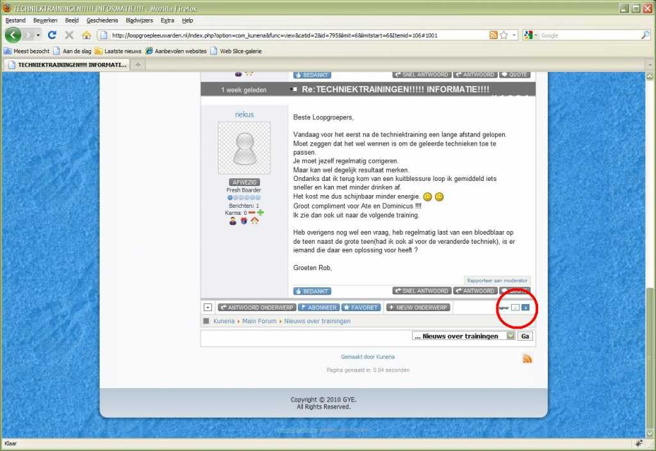This screenshot has height=451, width=656.
Task: Open the Bladwijzers menu
Action: coord(139,21)
